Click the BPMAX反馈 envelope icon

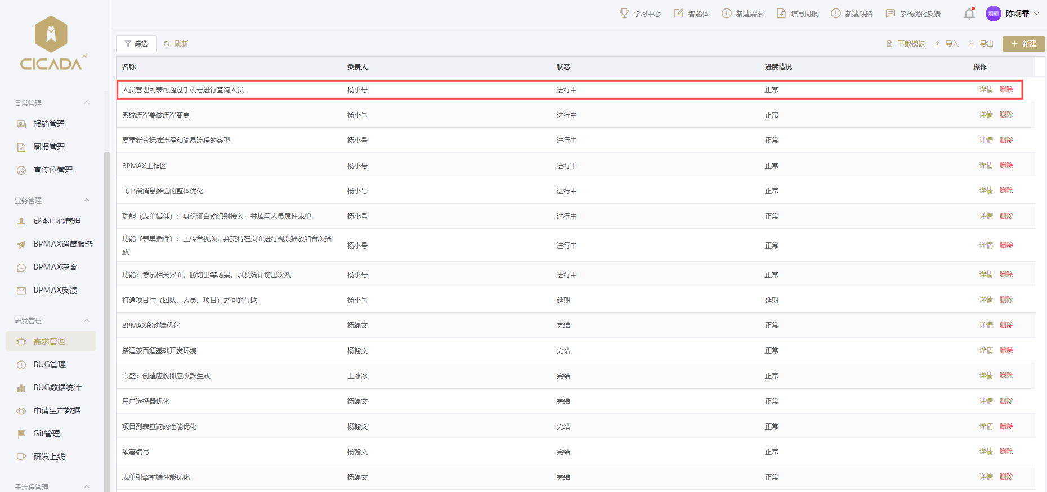(x=21, y=291)
